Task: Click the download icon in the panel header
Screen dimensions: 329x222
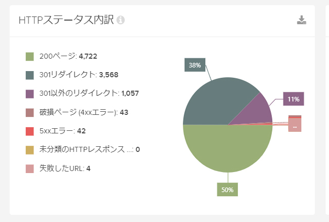Action: click(x=302, y=20)
